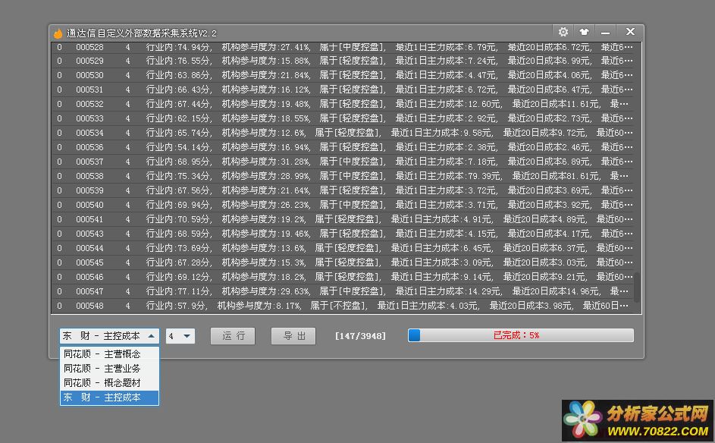Open the dropdown showing value 4

pos(180,336)
